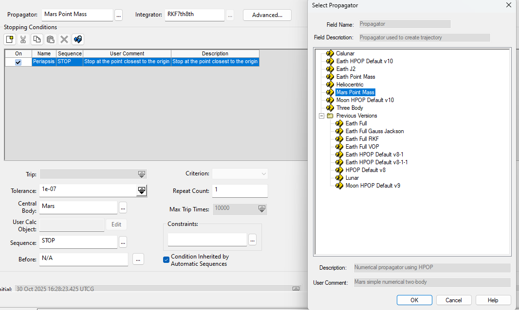
Task: Uncheck Condition Inherited by Automatic Sequences
Action: click(166, 260)
